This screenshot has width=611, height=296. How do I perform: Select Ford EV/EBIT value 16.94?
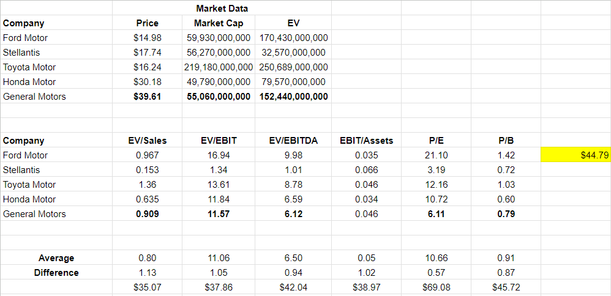219,155
